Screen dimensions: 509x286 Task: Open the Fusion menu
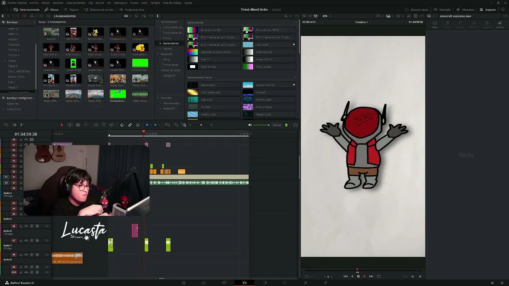(134, 3)
